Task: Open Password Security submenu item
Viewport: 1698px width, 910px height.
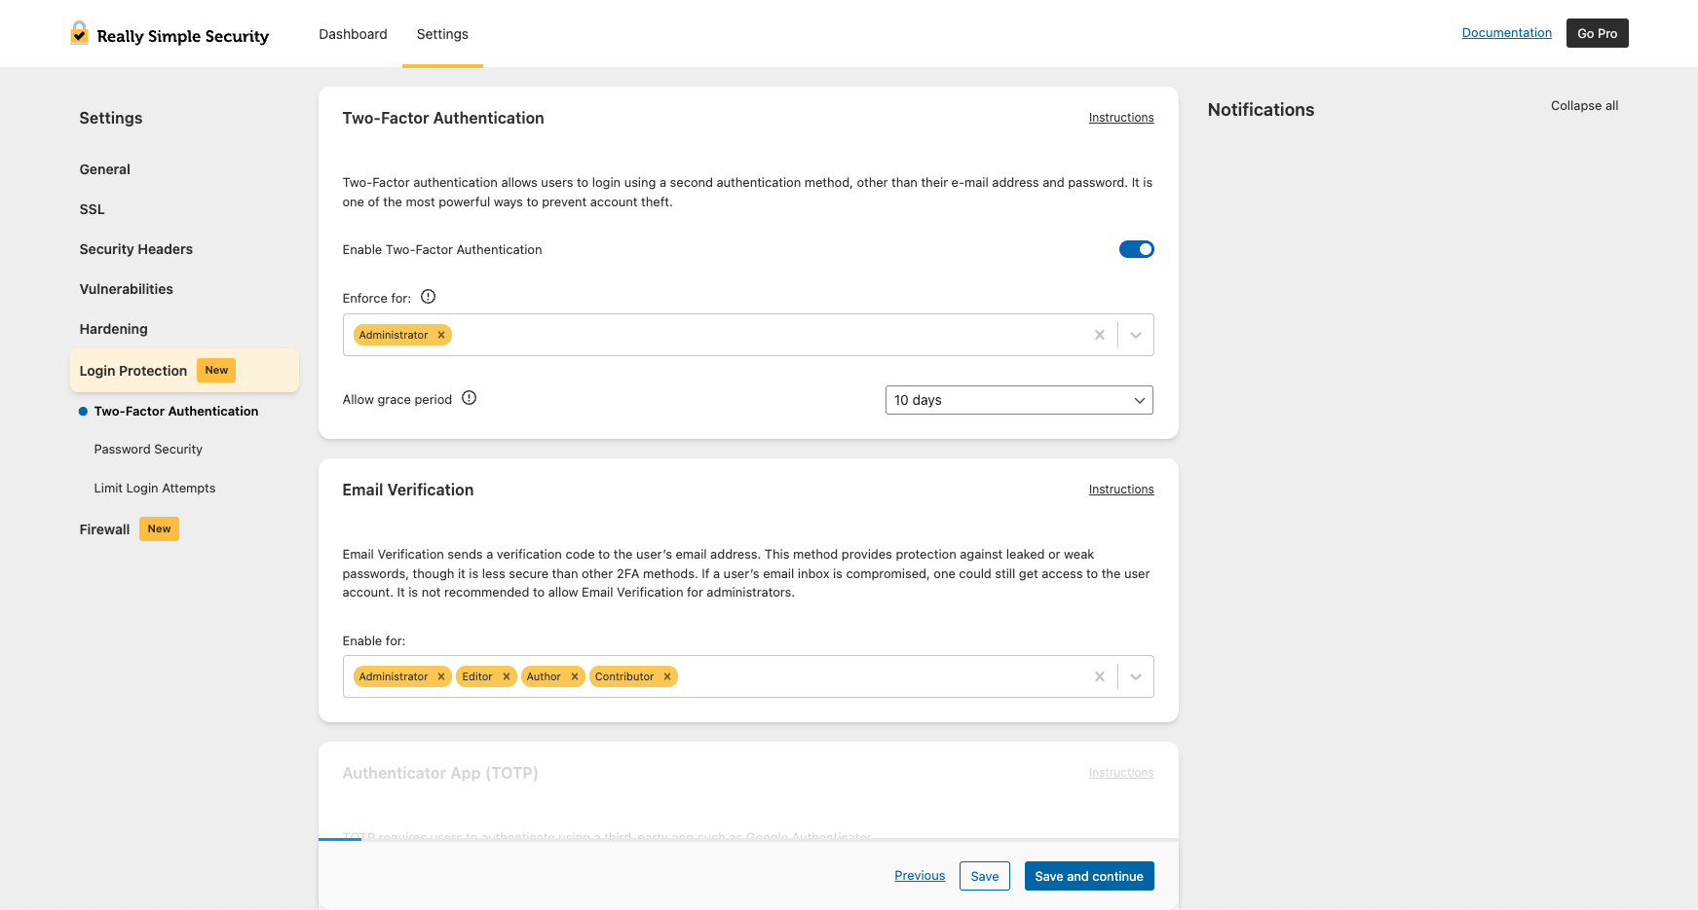Action: [x=148, y=450]
